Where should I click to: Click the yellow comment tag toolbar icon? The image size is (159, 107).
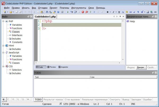[127, 12]
